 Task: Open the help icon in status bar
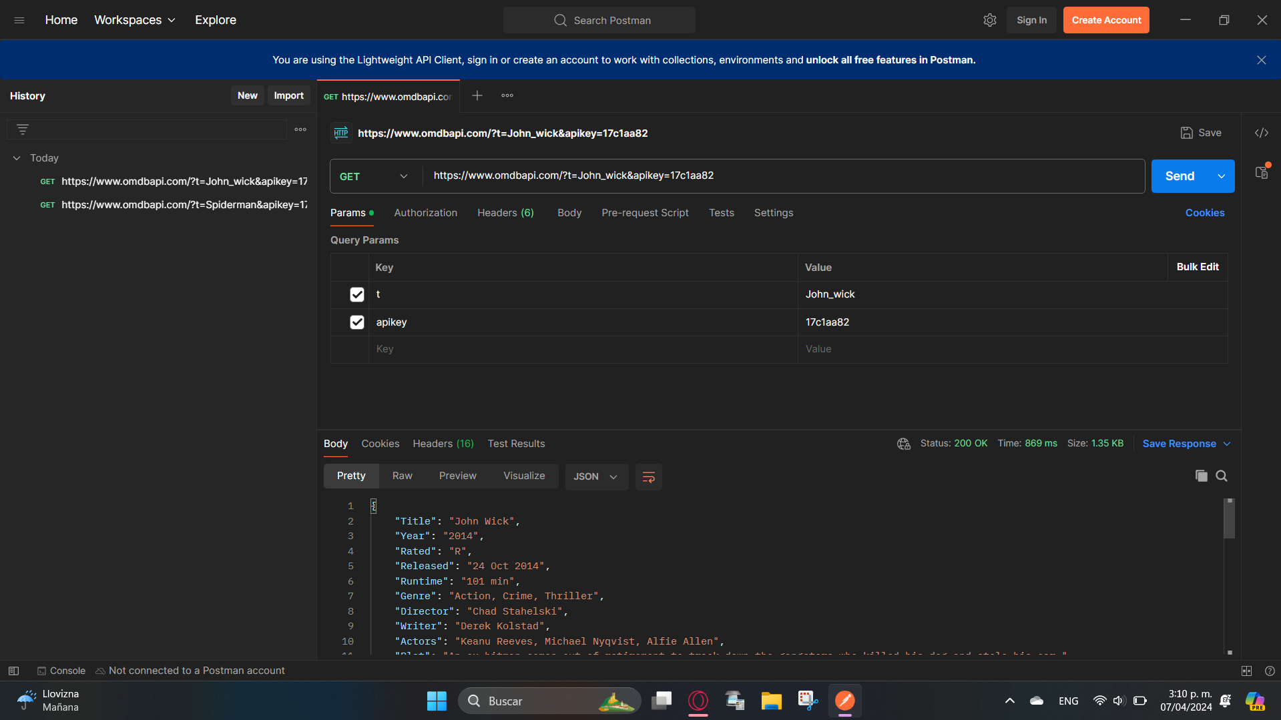pyautogui.click(x=1270, y=671)
